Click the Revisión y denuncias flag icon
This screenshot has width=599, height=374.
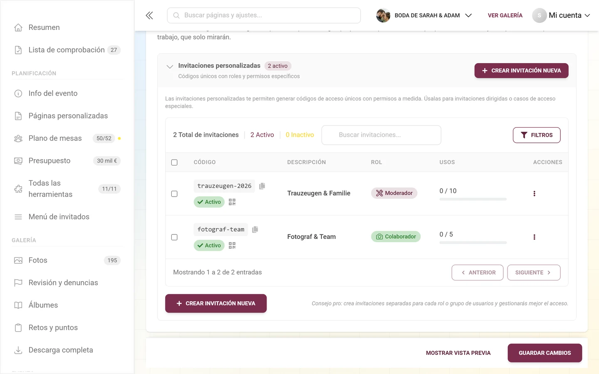18,283
